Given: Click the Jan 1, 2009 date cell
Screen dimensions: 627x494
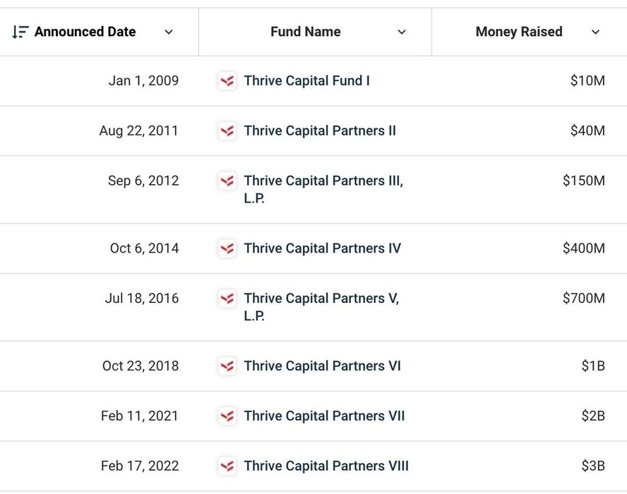Looking at the screenshot, I should tap(143, 80).
